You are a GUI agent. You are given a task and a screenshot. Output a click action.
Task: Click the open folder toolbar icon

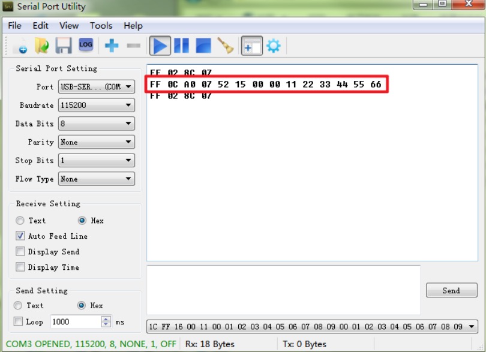[x=41, y=46]
